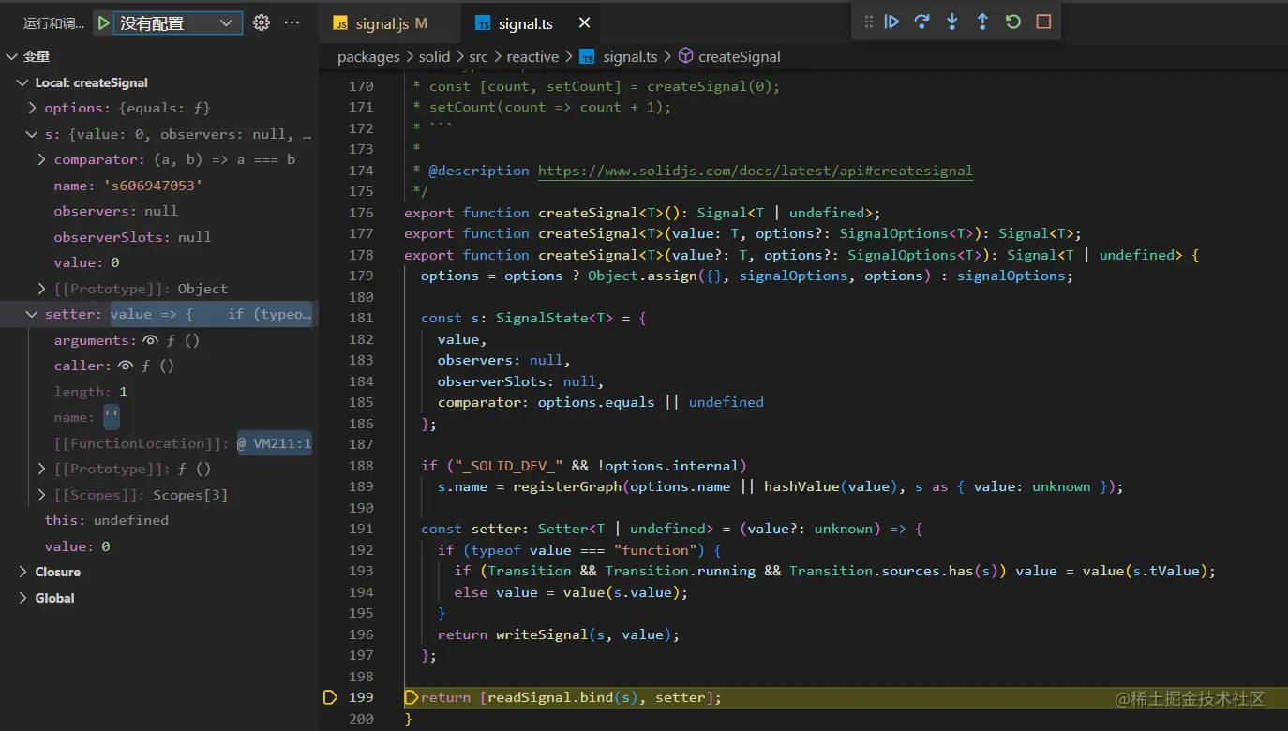Invoke the getter eye icon for caller
Image resolution: width=1288 pixels, height=731 pixels.
click(126, 366)
